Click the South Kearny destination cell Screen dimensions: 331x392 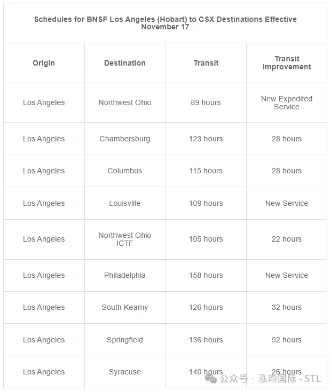coord(125,307)
